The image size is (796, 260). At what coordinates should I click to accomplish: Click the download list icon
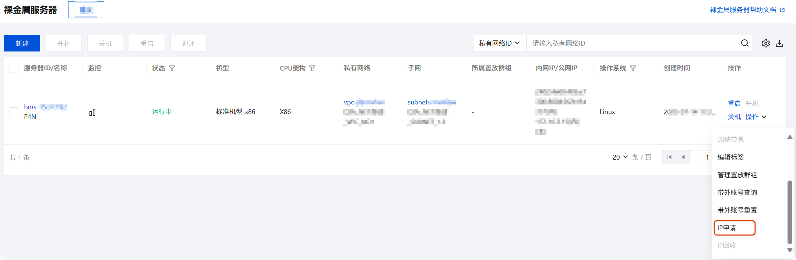click(x=779, y=43)
